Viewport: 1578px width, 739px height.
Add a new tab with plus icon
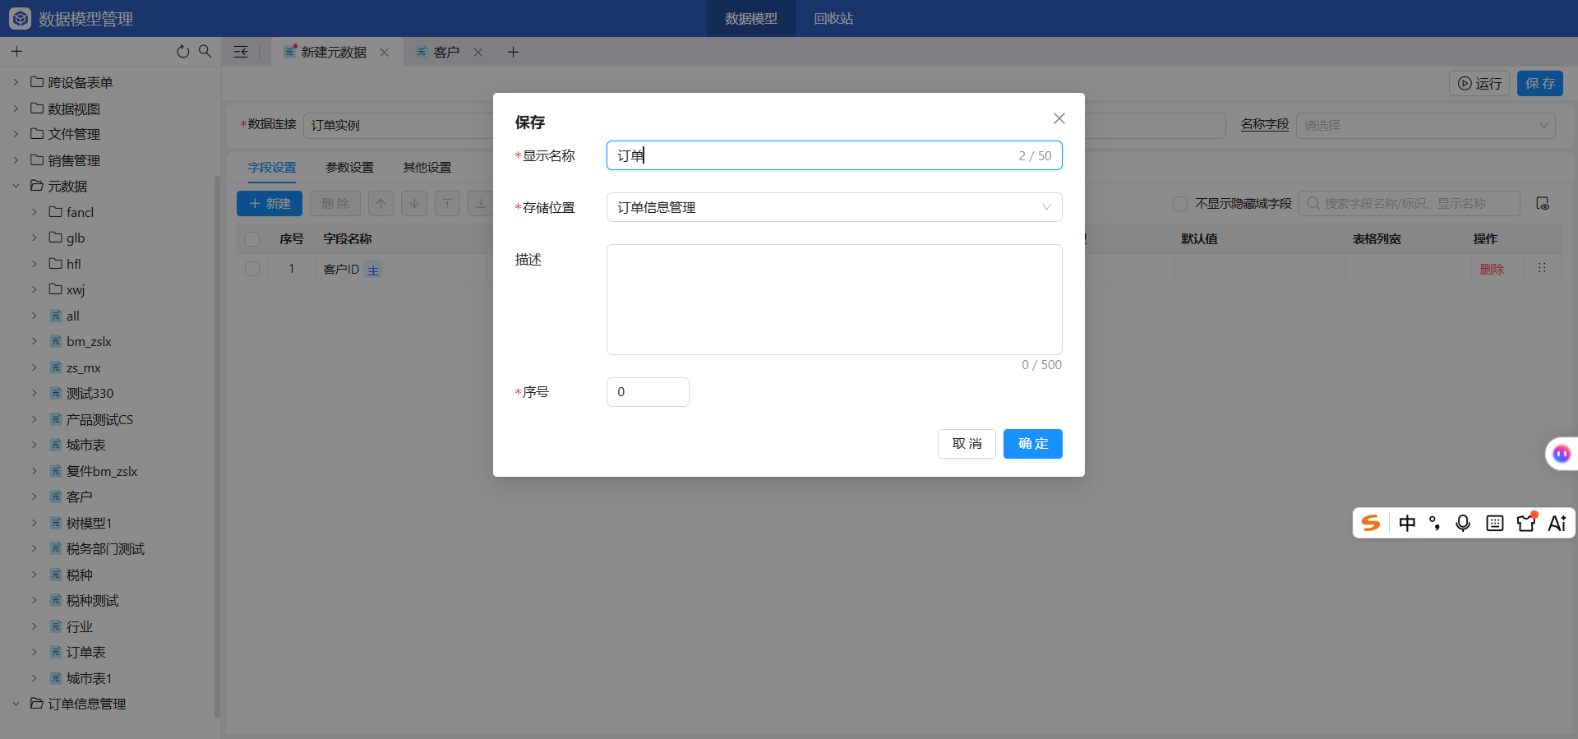[513, 52]
